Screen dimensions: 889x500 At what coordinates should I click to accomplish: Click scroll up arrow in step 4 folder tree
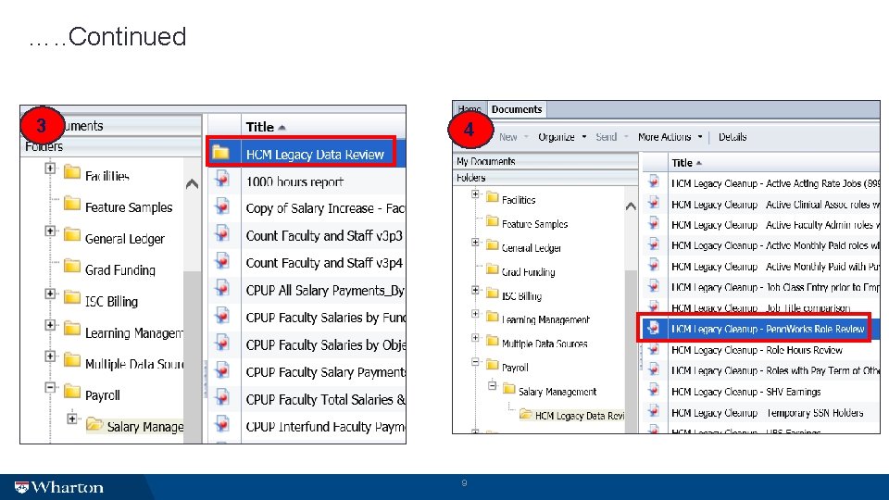[631, 206]
